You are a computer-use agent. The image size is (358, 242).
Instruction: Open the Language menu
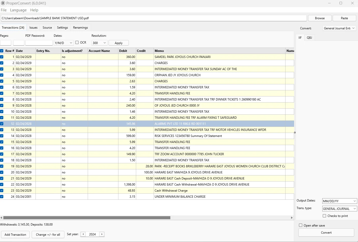tap(18, 10)
